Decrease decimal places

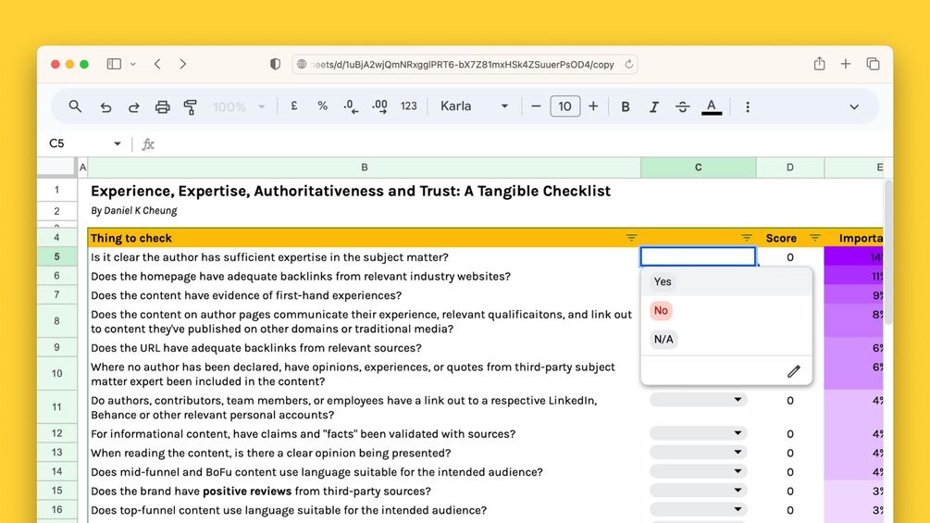(x=351, y=106)
